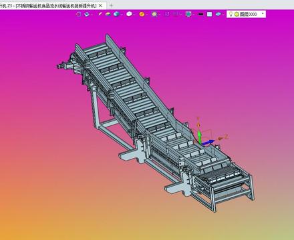Select the pink pencil sketch tool
Image resolution: width=294 pixels, height=240 pixels.
click(100, 14)
